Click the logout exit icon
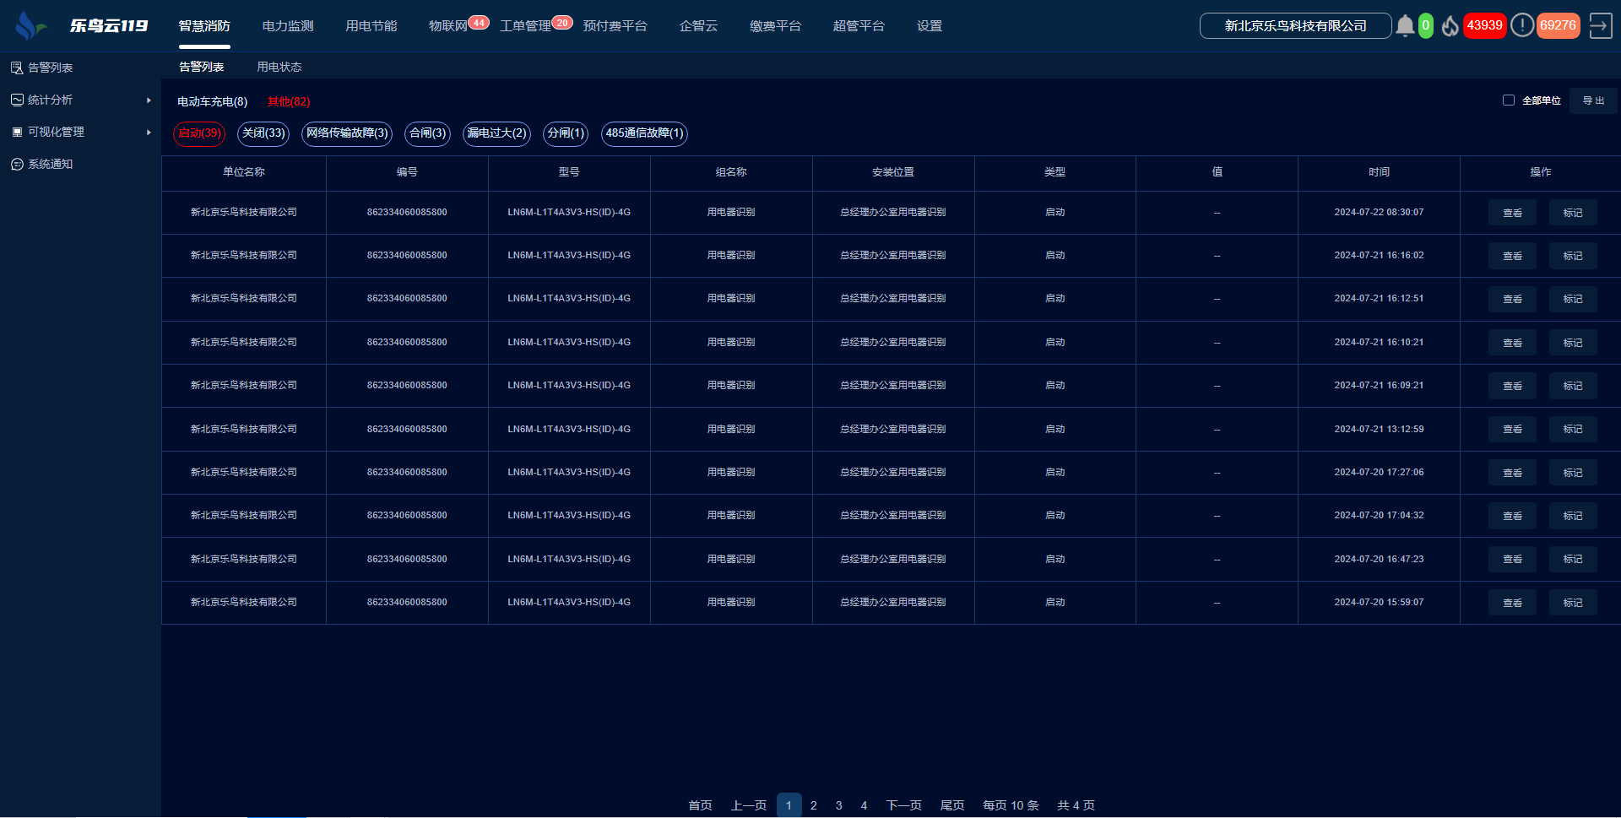 pos(1600,26)
